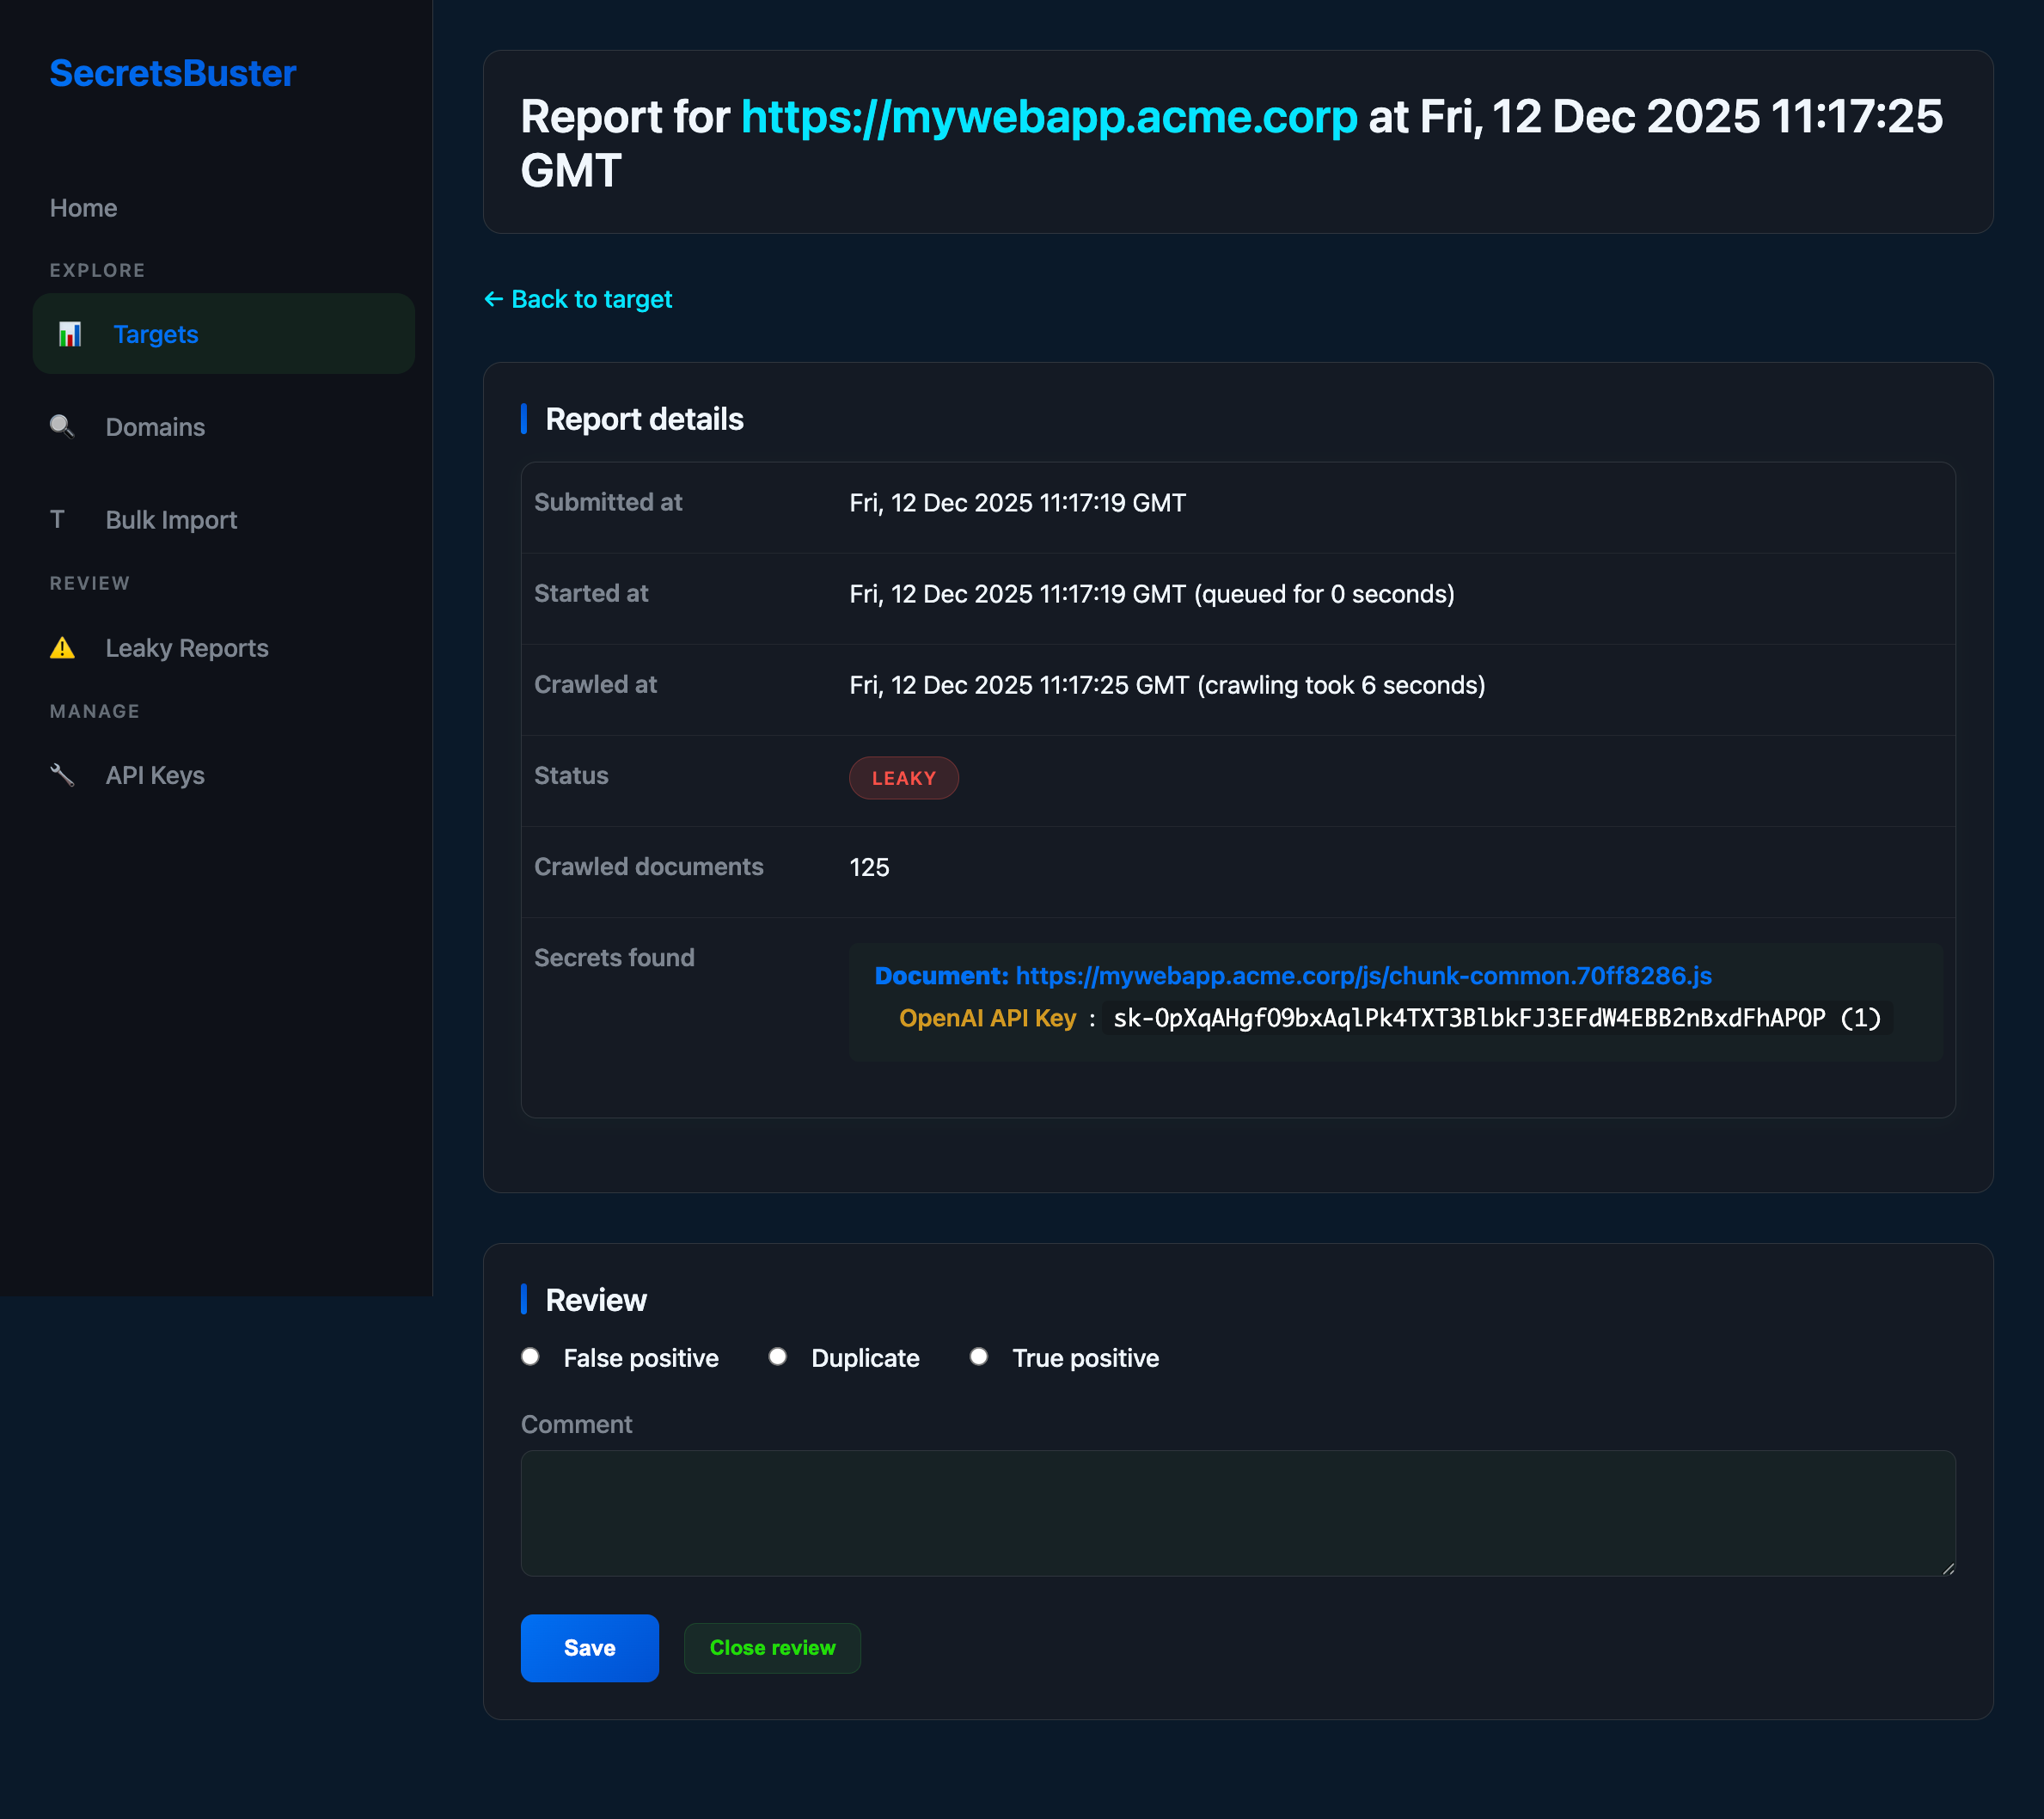Click the Leaky Reports warning triangle icon

[63, 648]
